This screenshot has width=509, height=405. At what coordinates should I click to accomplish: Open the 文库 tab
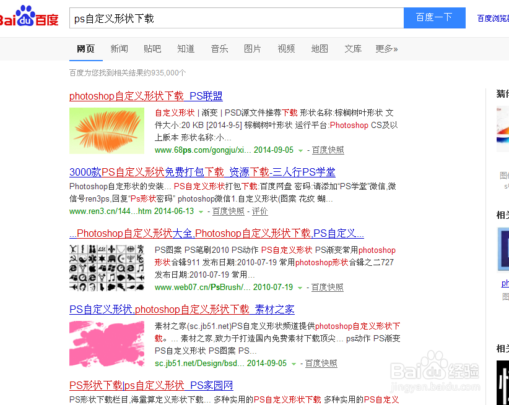(x=353, y=48)
